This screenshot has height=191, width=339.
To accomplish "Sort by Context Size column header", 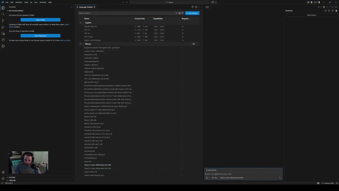I will click(140, 19).
